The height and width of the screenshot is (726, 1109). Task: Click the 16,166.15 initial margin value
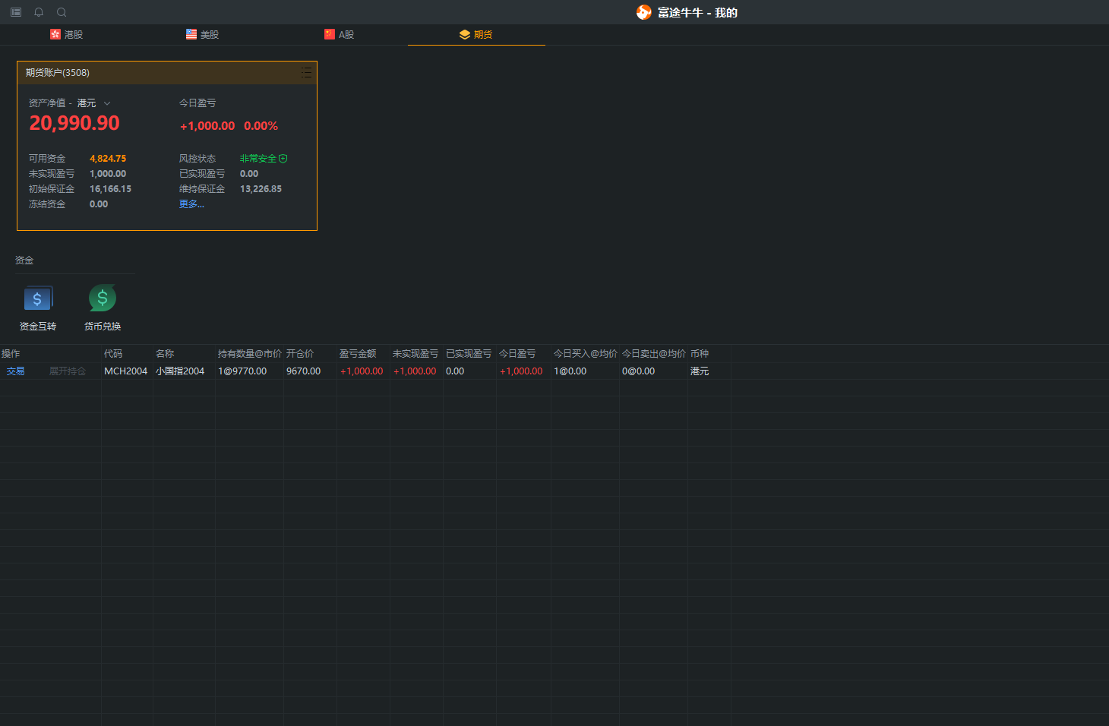(111, 189)
